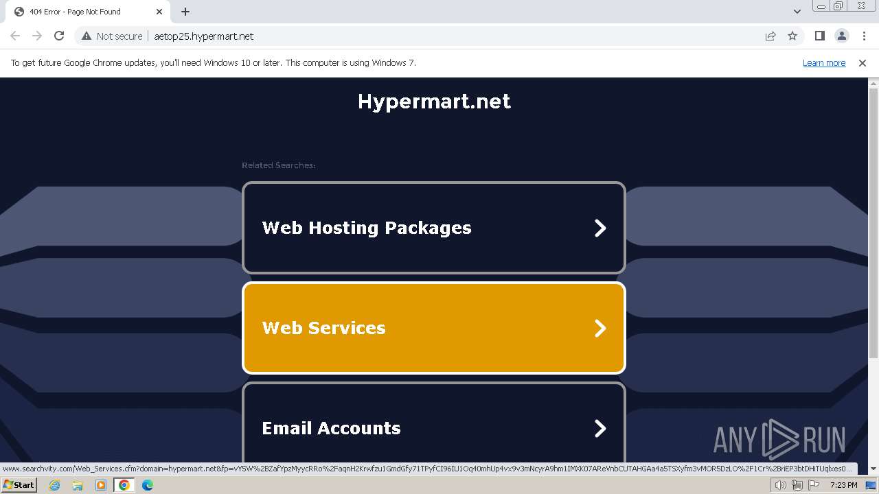
Task: Toggle the browser side panel
Action: tap(819, 36)
